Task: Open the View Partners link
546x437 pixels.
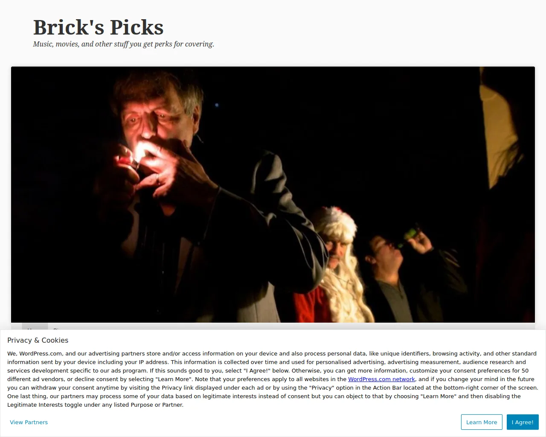Action: point(29,422)
